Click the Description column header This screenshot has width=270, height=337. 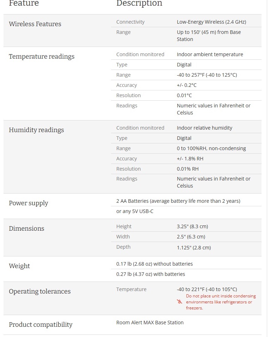[139, 4]
